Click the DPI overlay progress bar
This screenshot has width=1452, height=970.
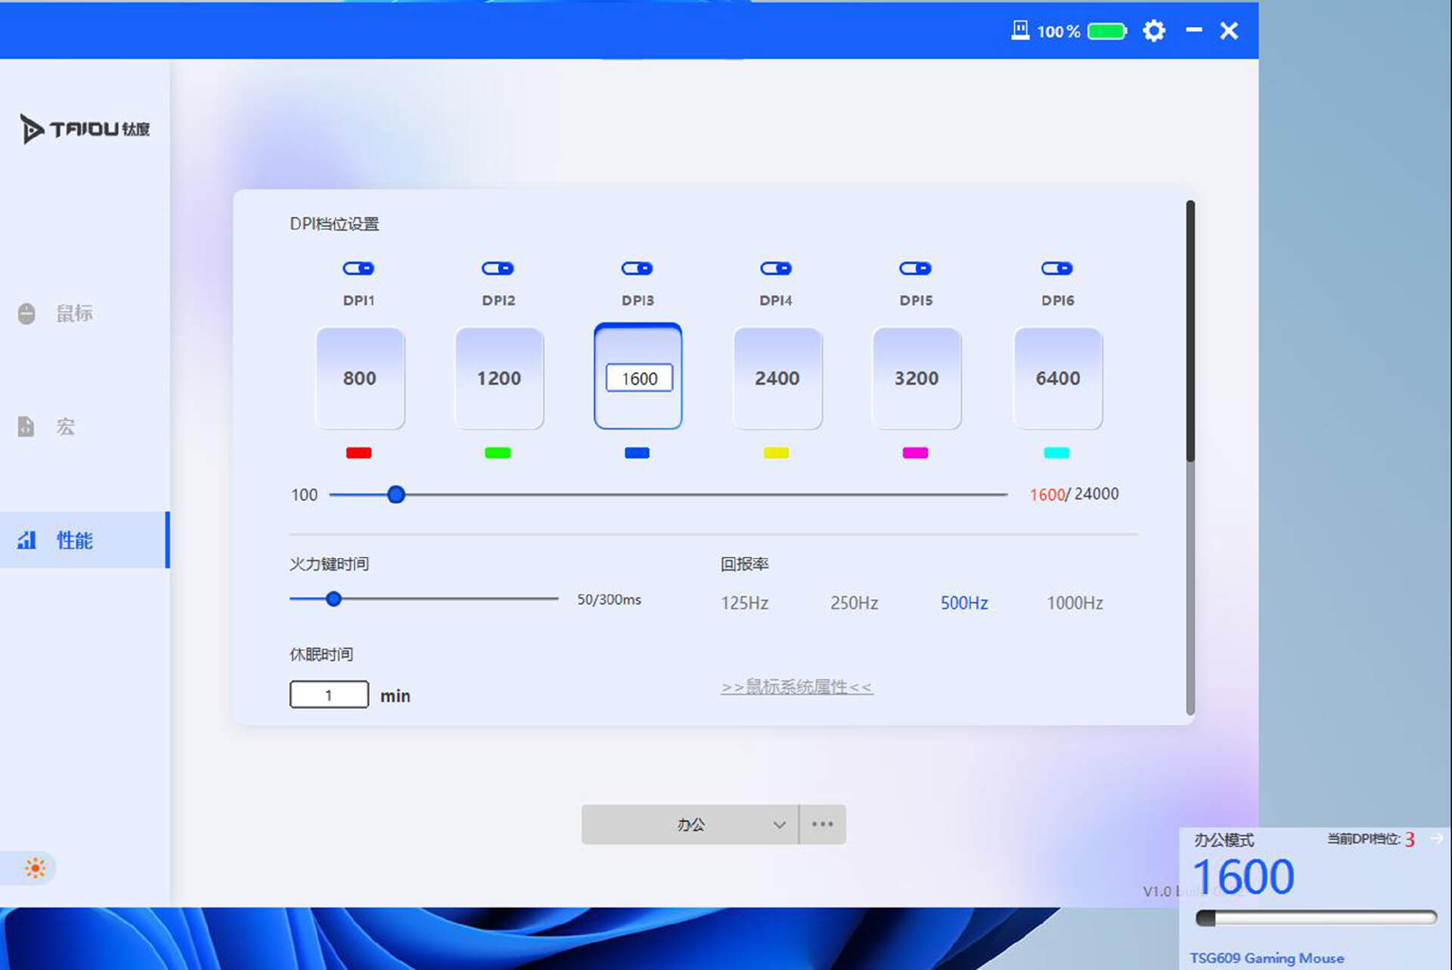click(x=1316, y=918)
